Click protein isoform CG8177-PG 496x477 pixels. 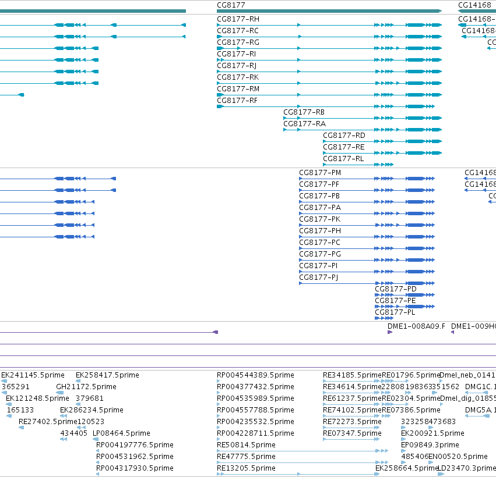point(320,254)
